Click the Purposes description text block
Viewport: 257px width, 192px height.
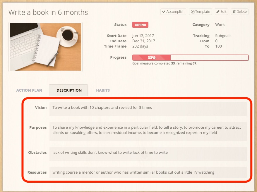(x=148, y=130)
